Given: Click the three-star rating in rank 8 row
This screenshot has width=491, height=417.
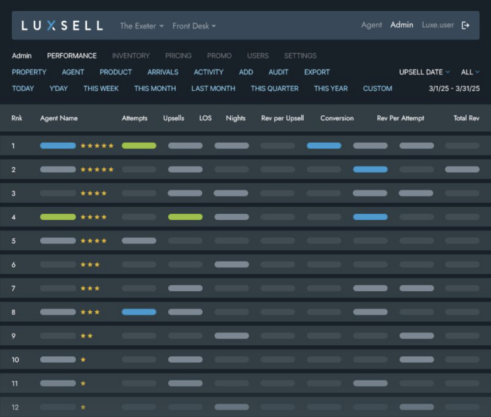Looking at the screenshot, I should (x=90, y=312).
